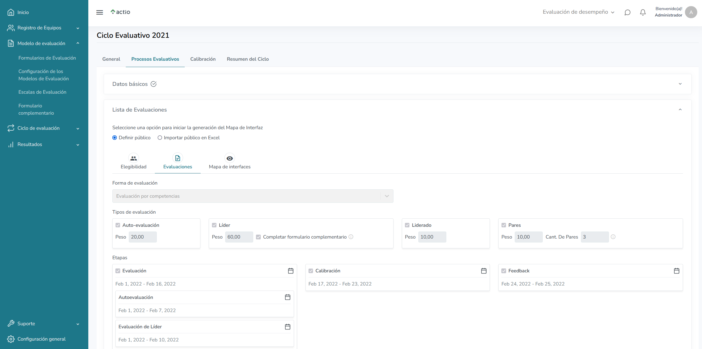Open the chat/messages icon in the header
Viewport: 702px width, 349px height.
pos(627,12)
